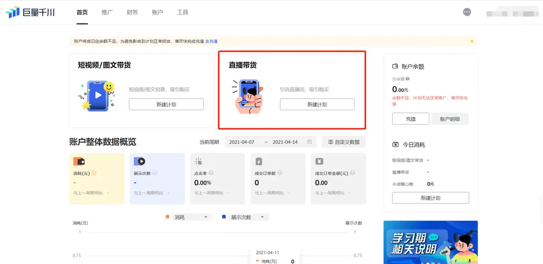Select the 成交订单金额(元) summary card
This screenshot has width=543, height=264.
pos(338,179)
